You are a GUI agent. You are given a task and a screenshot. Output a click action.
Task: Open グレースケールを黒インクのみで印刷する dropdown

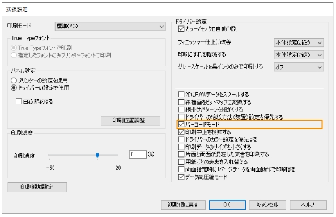coord(299,67)
